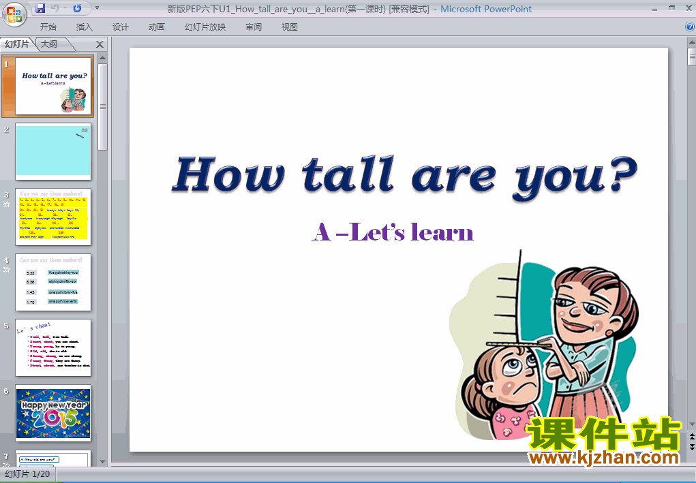Select the height-measuring clipart picture
This screenshot has width=696, height=483.
(544, 346)
